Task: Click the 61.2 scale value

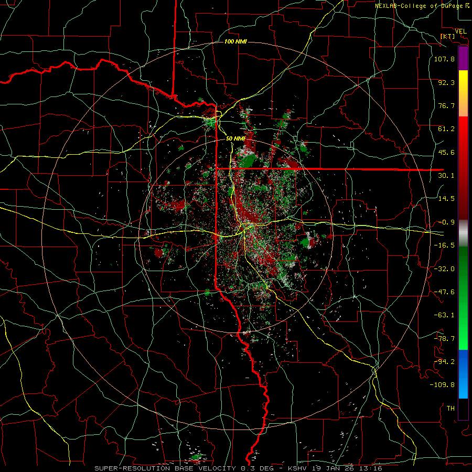Action: tap(446, 129)
